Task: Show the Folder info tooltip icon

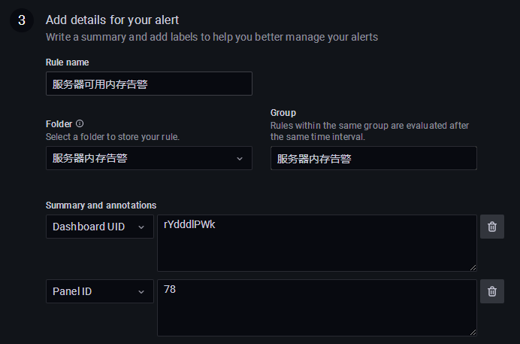Action: pyautogui.click(x=80, y=123)
